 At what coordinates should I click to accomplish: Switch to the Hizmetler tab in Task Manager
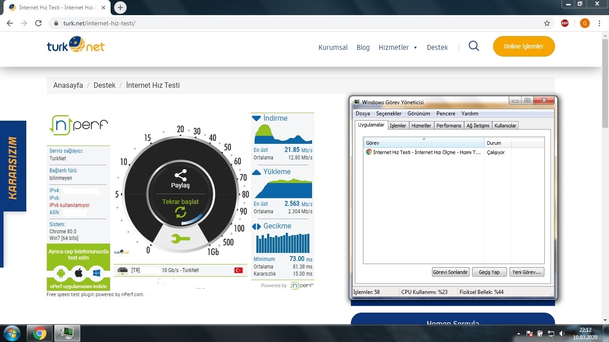421,126
